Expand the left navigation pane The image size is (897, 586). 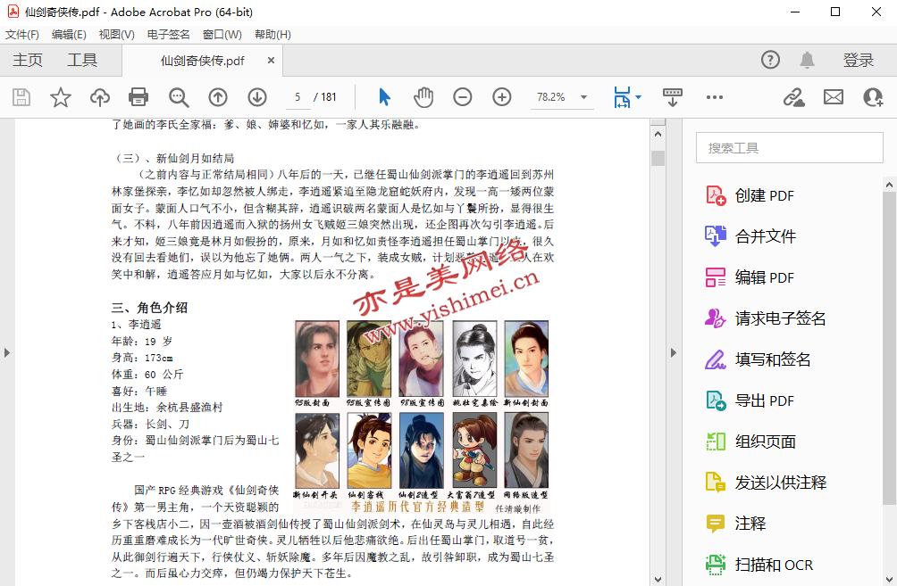tap(7, 352)
